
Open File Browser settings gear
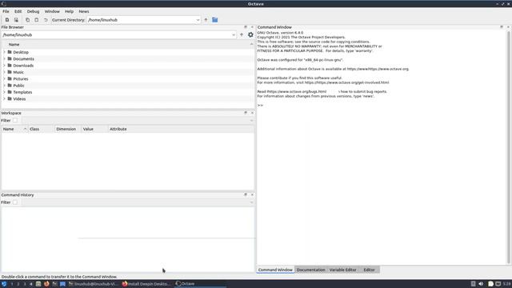250,34
